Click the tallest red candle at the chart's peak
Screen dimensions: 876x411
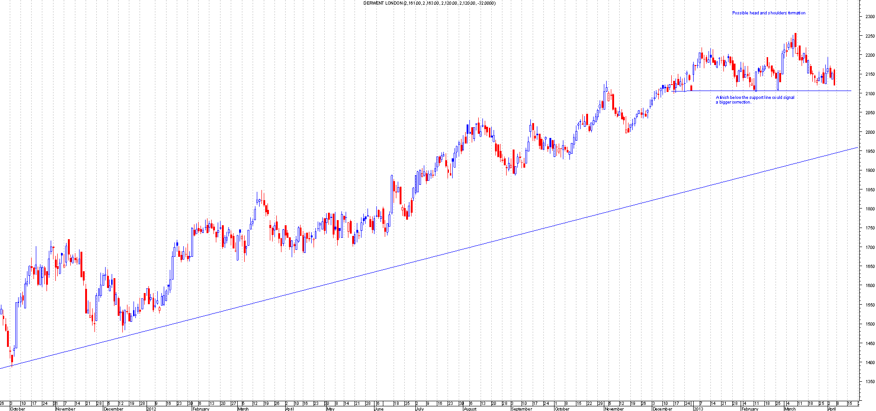(795, 40)
